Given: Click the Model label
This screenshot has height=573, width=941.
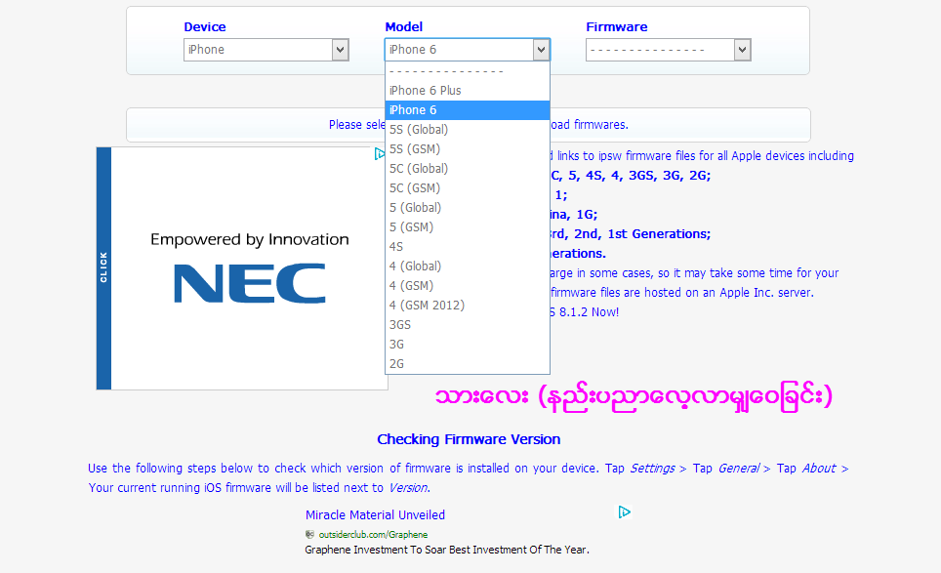Looking at the screenshot, I should (x=404, y=27).
